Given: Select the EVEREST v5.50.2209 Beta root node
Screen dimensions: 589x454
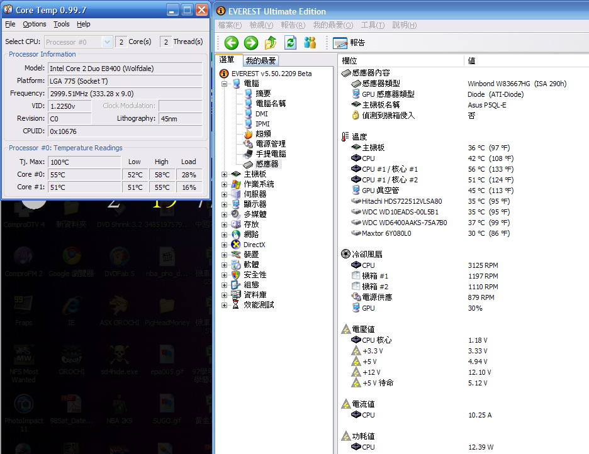Looking at the screenshot, I should click(x=271, y=74).
